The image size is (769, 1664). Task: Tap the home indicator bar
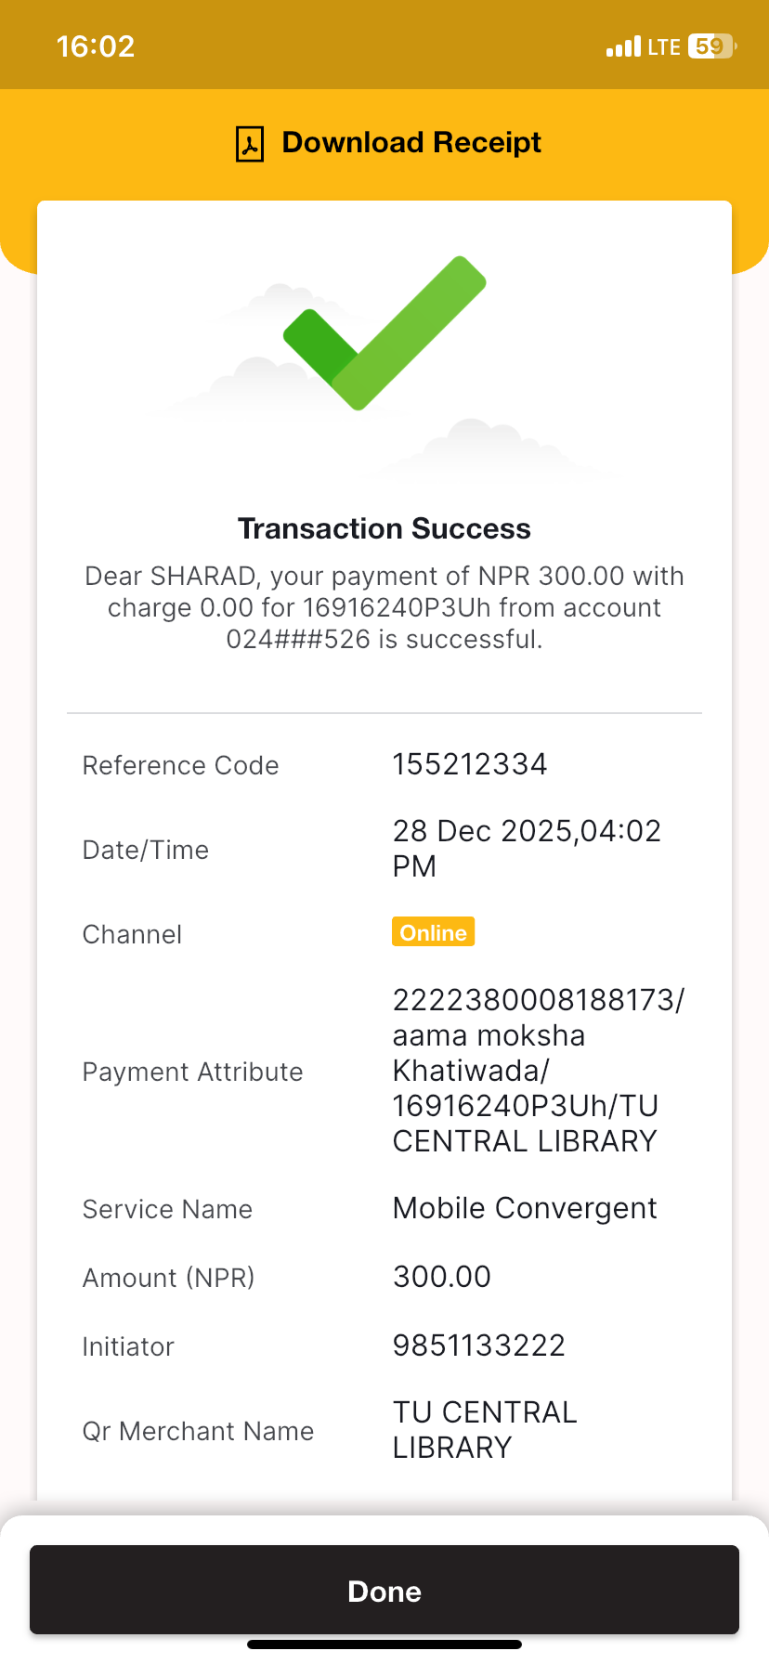384,1644
